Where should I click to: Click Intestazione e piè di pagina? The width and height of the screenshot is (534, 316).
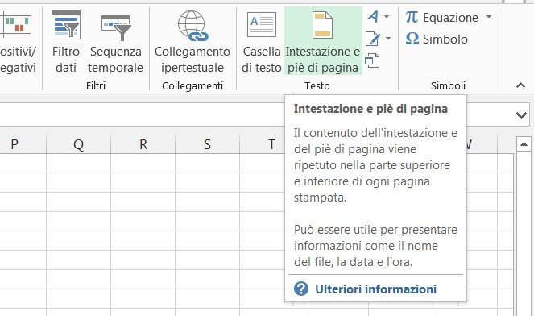click(323, 42)
